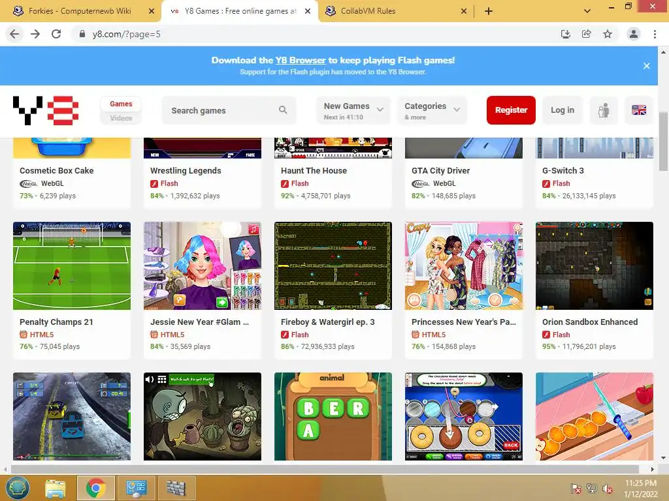Click the WebGL icon under GTA City Driver

(421, 183)
